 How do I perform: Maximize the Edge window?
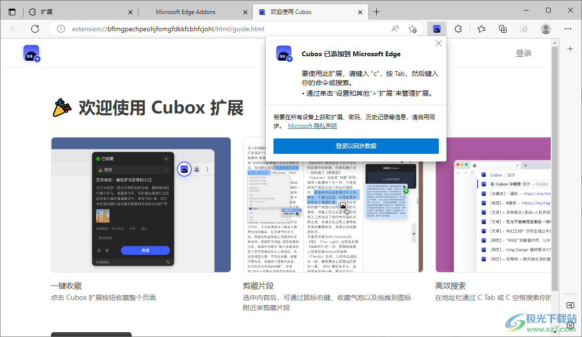pyautogui.click(x=548, y=10)
